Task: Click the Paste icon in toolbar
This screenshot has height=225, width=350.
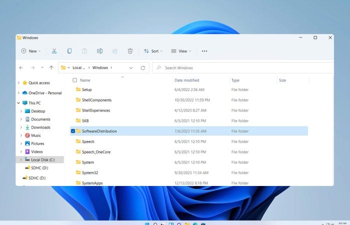Action: click(x=84, y=51)
